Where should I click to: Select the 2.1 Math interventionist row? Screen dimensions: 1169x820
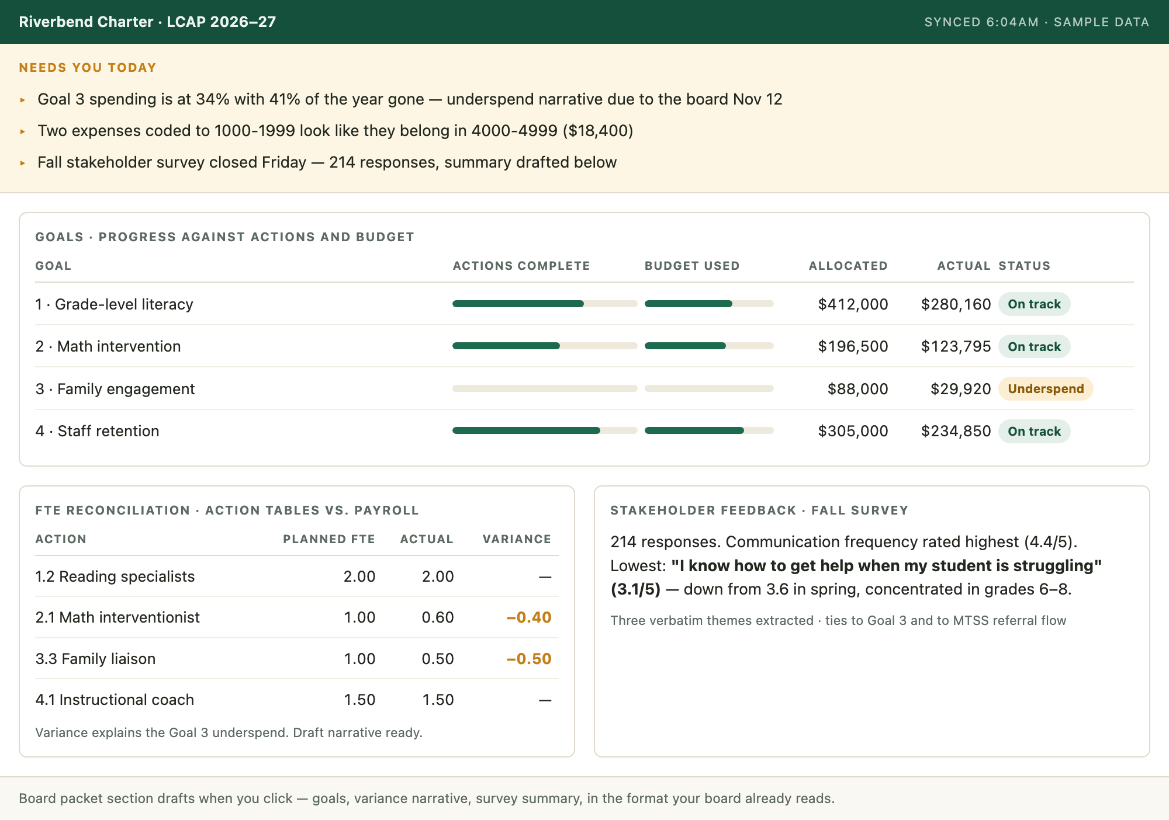(297, 617)
